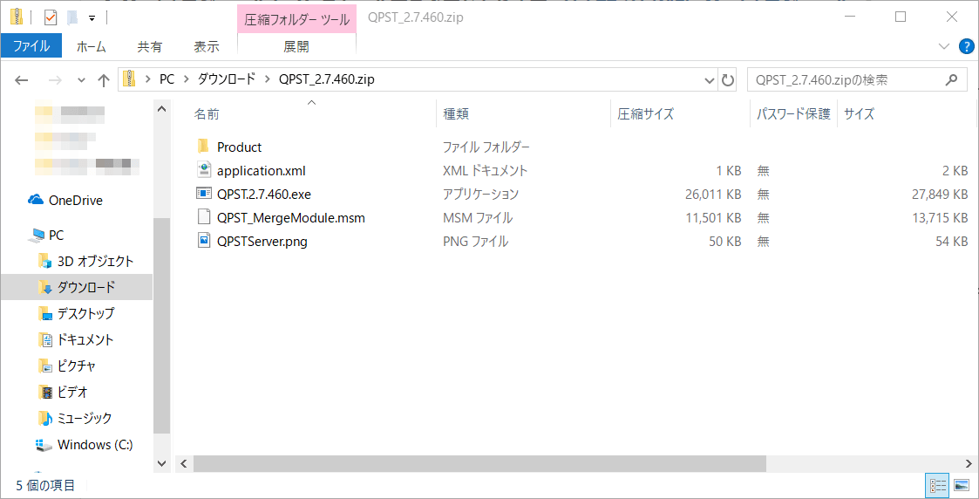Open recent locations dropdown arrow

click(82, 80)
